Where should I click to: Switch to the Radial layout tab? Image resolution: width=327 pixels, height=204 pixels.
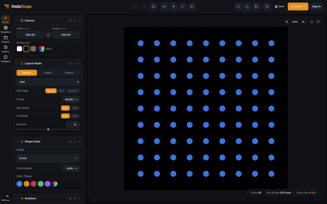48,73
